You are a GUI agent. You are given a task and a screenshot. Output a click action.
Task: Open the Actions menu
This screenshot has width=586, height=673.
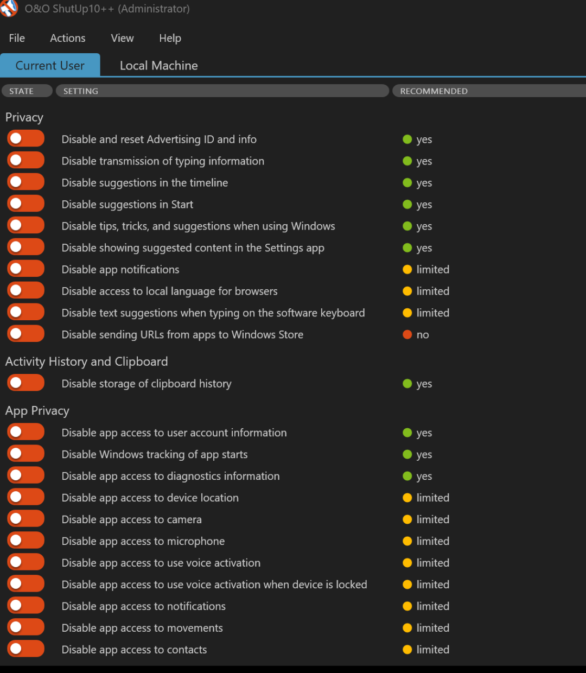(x=68, y=38)
